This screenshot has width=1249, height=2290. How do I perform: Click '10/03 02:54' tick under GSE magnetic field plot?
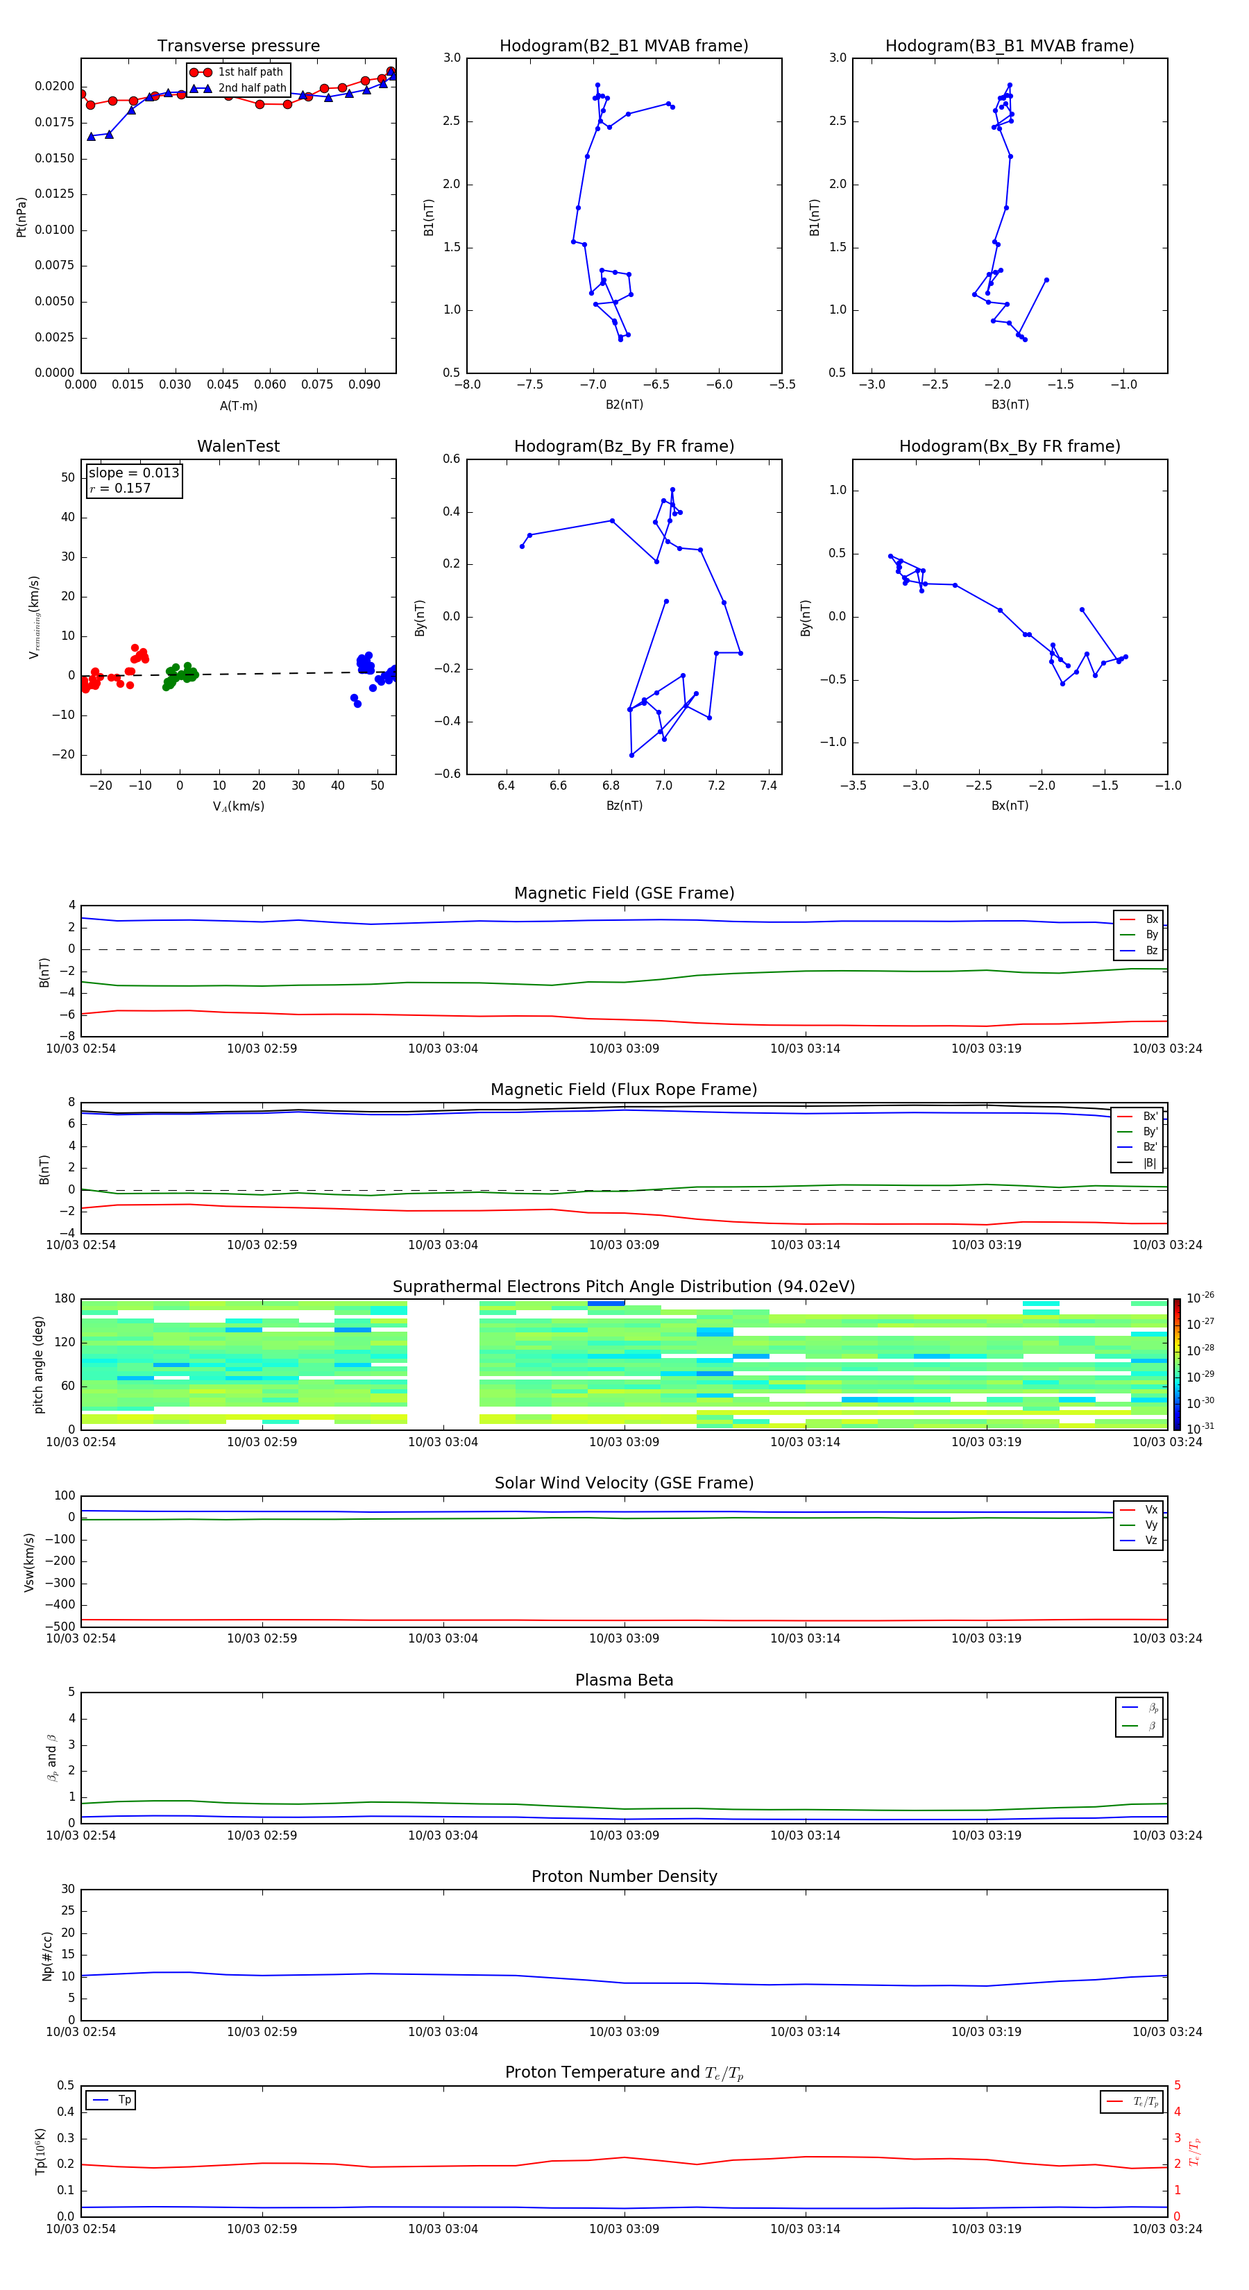pyautogui.click(x=81, y=1048)
